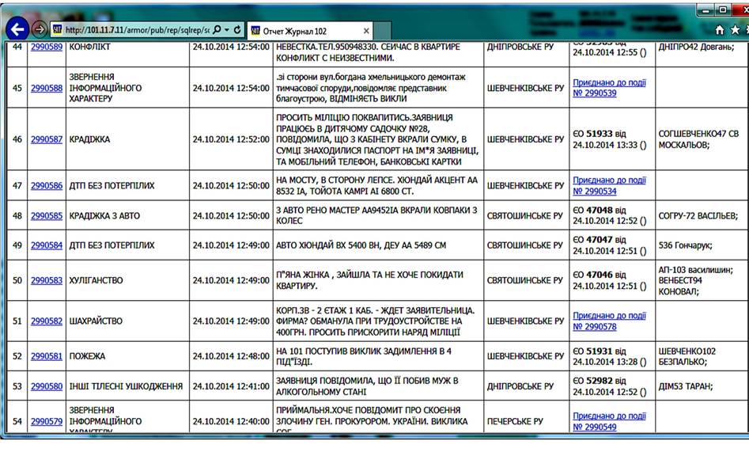Open record link 2990587

(47, 139)
